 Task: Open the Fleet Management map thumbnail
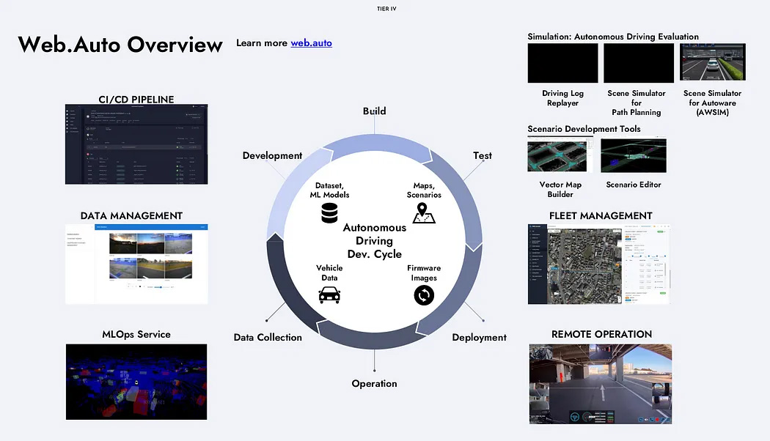(x=599, y=264)
